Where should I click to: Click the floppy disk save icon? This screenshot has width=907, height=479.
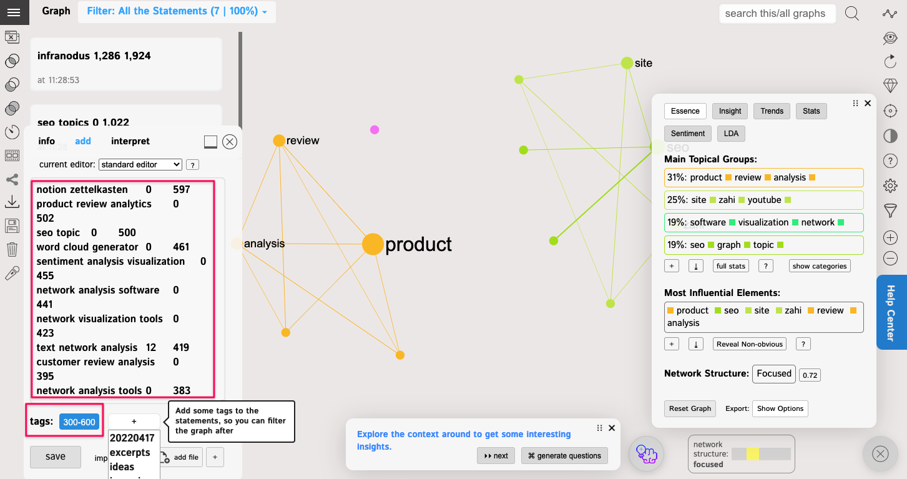[12, 225]
